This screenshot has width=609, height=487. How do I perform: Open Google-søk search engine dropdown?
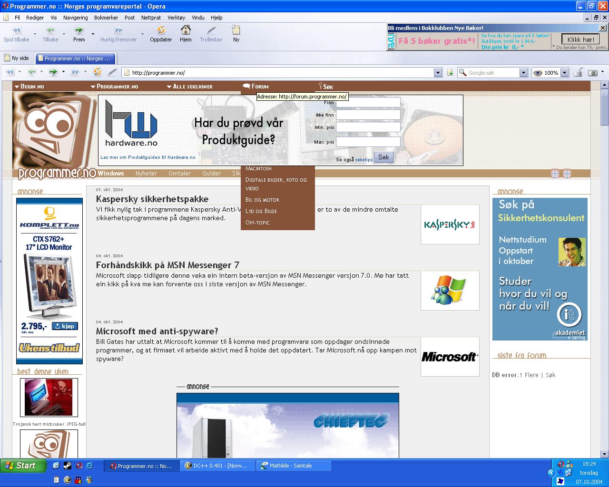[x=523, y=73]
